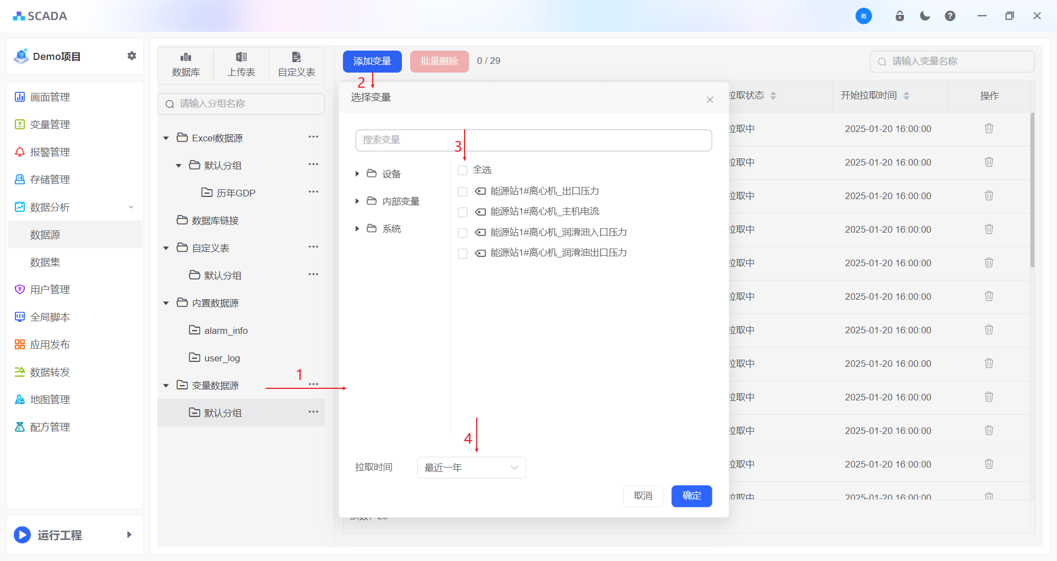Click the 搜索变量 search field
The width and height of the screenshot is (1057, 561).
pyautogui.click(x=533, y=140)
